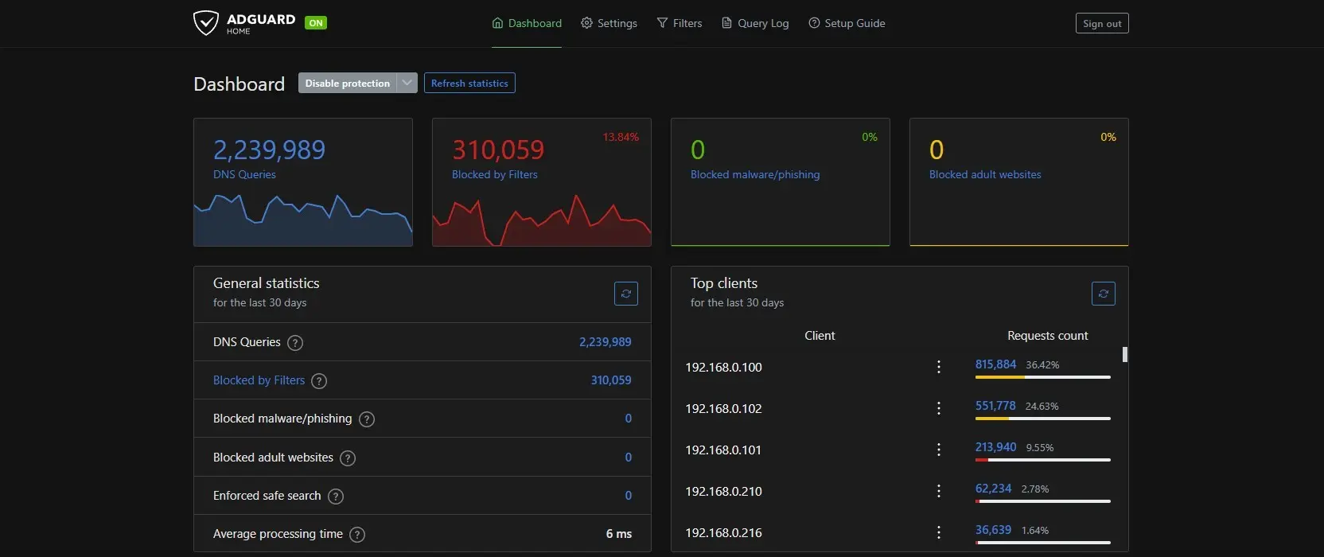Click the progress bar under 213,940
1324x557 pixels.
(x=1043, y=460)
